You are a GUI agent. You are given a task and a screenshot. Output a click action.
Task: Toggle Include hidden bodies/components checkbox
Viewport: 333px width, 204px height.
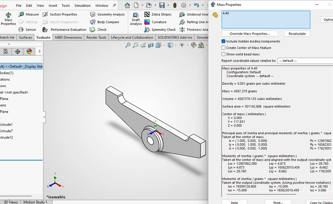pyautogui.click(x=223, y=41)
